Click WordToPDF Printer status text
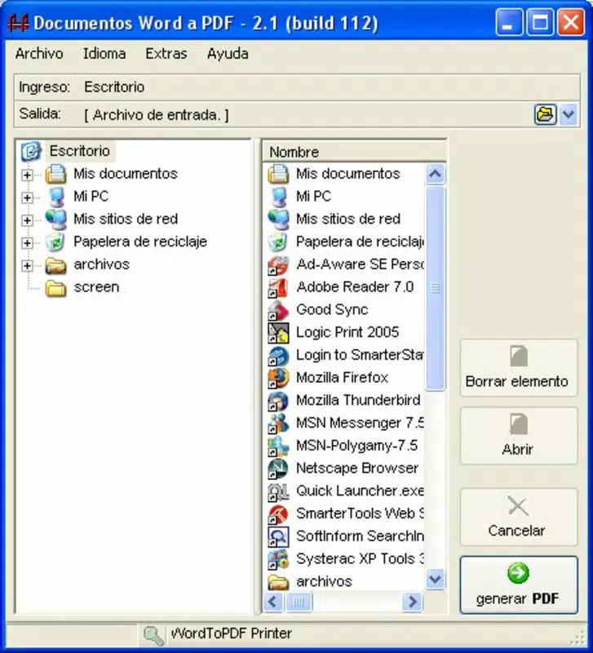This screenshot has height=653, width=593. (232, 633)
